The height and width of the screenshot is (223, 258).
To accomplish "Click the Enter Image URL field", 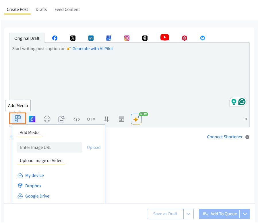I will (49, 147).
